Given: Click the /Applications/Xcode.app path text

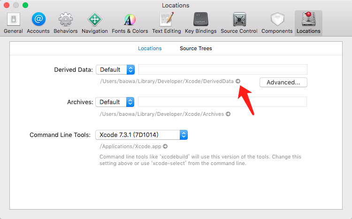Looking at the screenshot, I should (130, 146).
